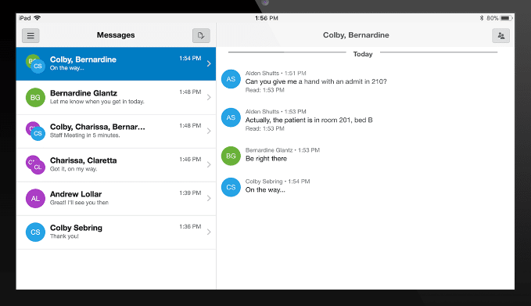The height and width of the screenshot is (306, 531).
Task: Expand chevron on Andrew Lollar row
Action: pyautogui.click(x=209, y=199)
